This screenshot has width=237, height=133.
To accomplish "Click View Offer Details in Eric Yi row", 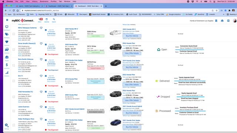I will pyautogui.click(x=132, y=85).
